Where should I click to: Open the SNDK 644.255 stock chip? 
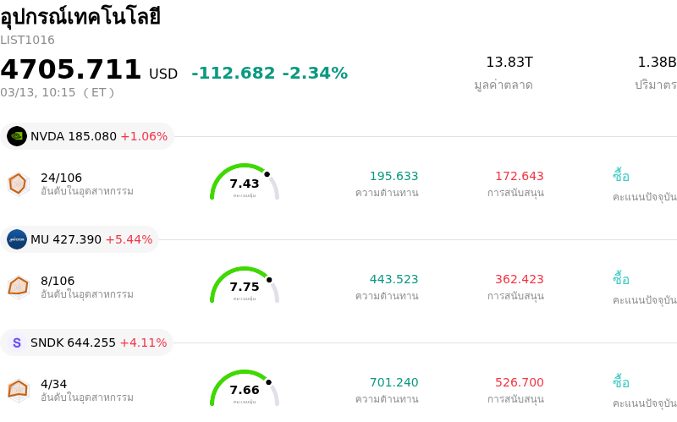[x=88, y=343]
